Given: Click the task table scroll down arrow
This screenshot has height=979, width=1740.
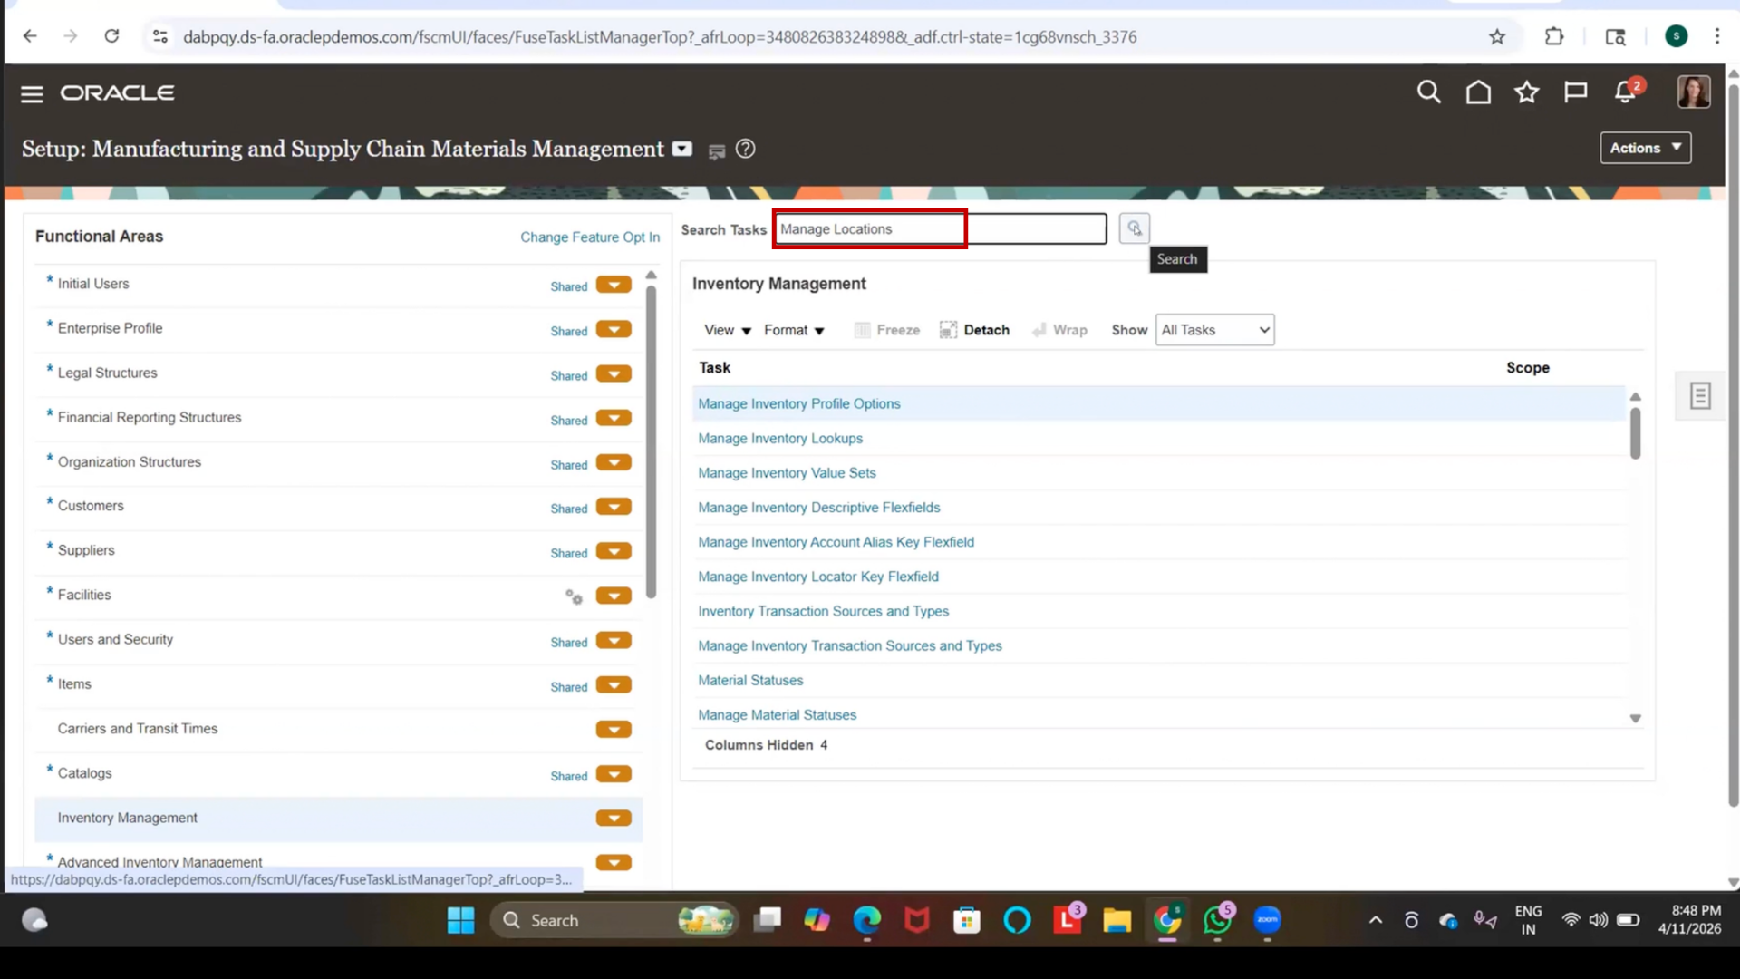Looking at the screenshot, I should (x=1635, y=718).
